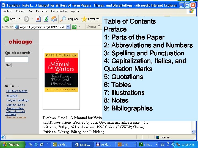198x148 pixels.
Task: Click the system tray clock
Action: (x=188, y=144)
